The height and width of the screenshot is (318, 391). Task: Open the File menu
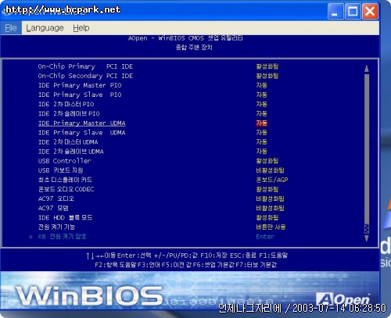pos(11,28)
